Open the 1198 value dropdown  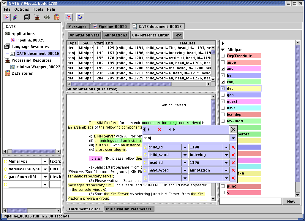pos(226,147)
